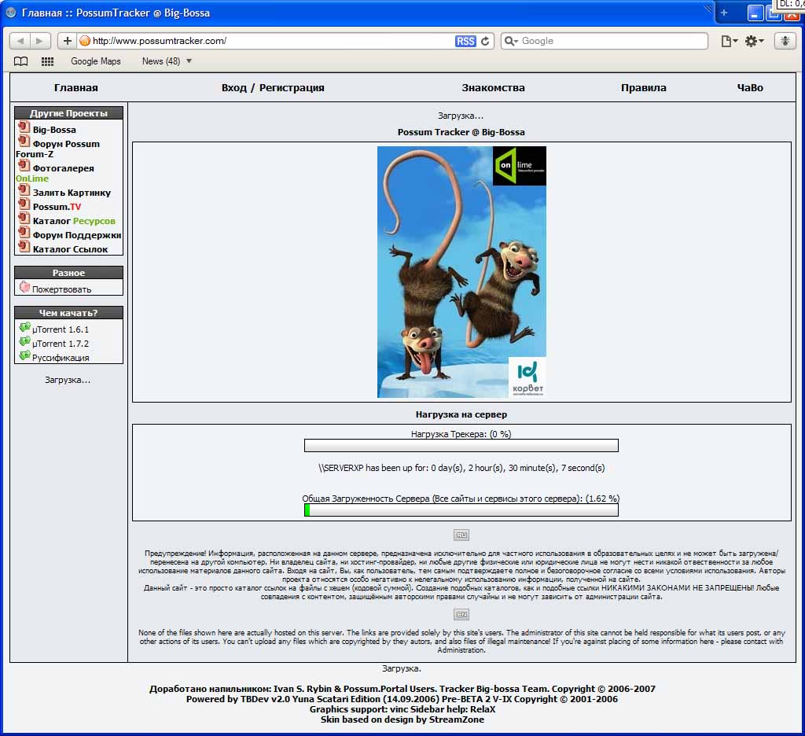The image size is (805, 736).
Task: Open the page menu icon
Action: tap(729, 41)
